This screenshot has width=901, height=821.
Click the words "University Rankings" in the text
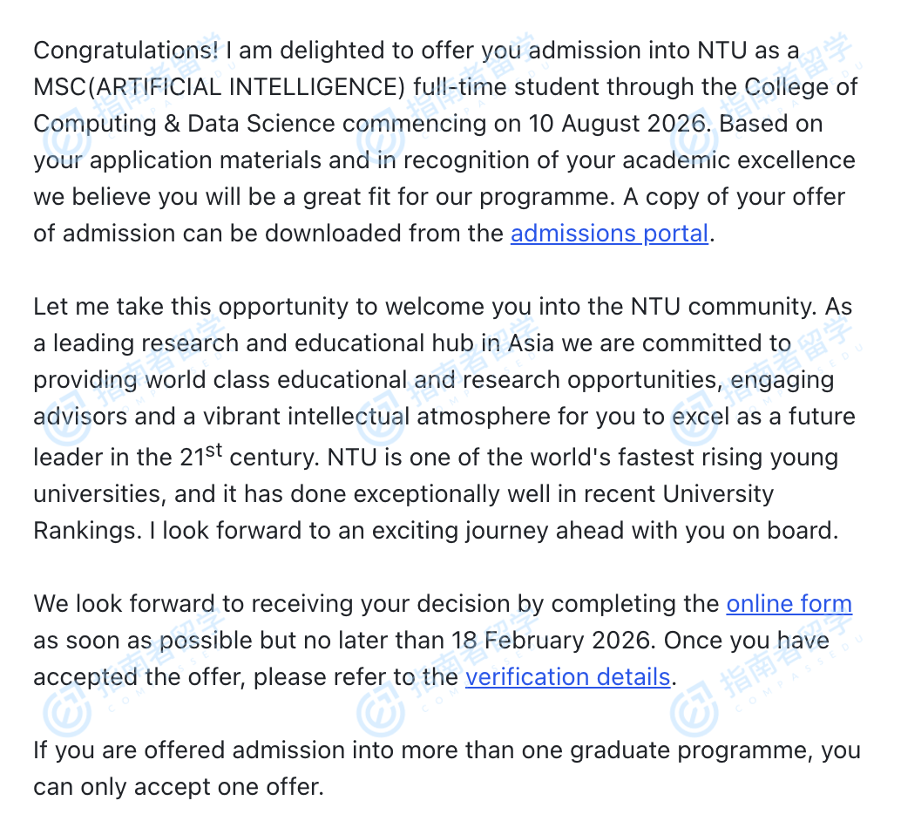pyautogui.click(x=718, y=494)
